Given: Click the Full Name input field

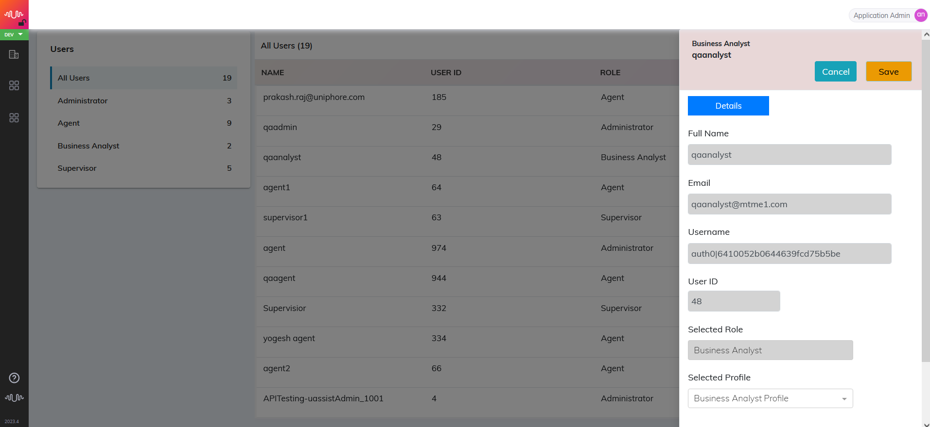Looking at the screenshot, I should tap(790, 155).
